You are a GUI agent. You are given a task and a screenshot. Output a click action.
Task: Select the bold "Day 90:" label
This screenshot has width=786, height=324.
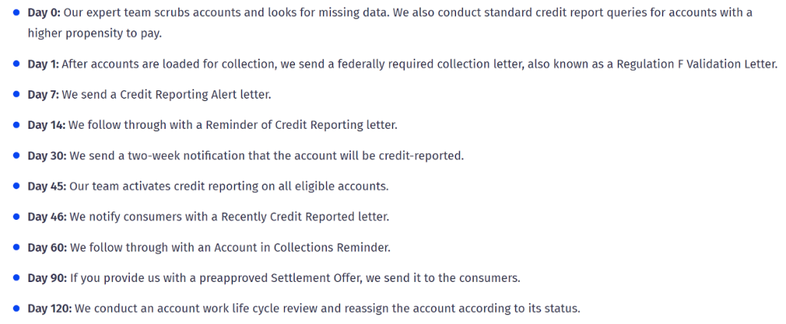tap(47, 278)
